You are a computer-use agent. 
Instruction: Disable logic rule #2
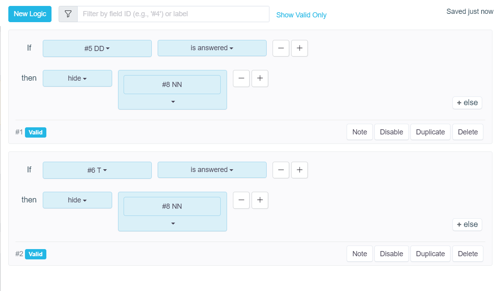[x=391, y=254]
